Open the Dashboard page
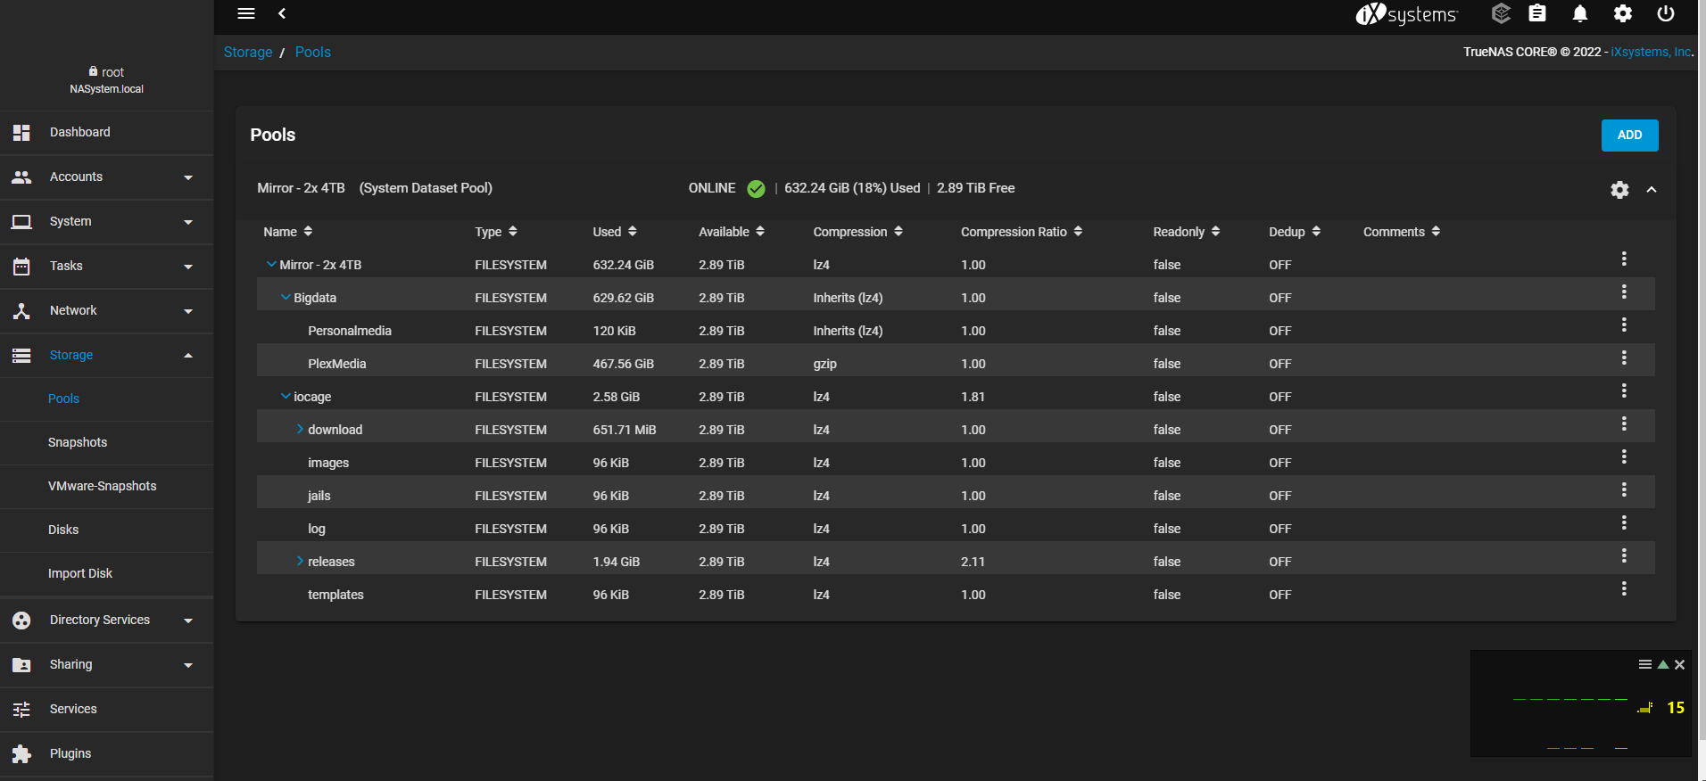The width and height of the screenshot is (1706, 781). [107, 133]
